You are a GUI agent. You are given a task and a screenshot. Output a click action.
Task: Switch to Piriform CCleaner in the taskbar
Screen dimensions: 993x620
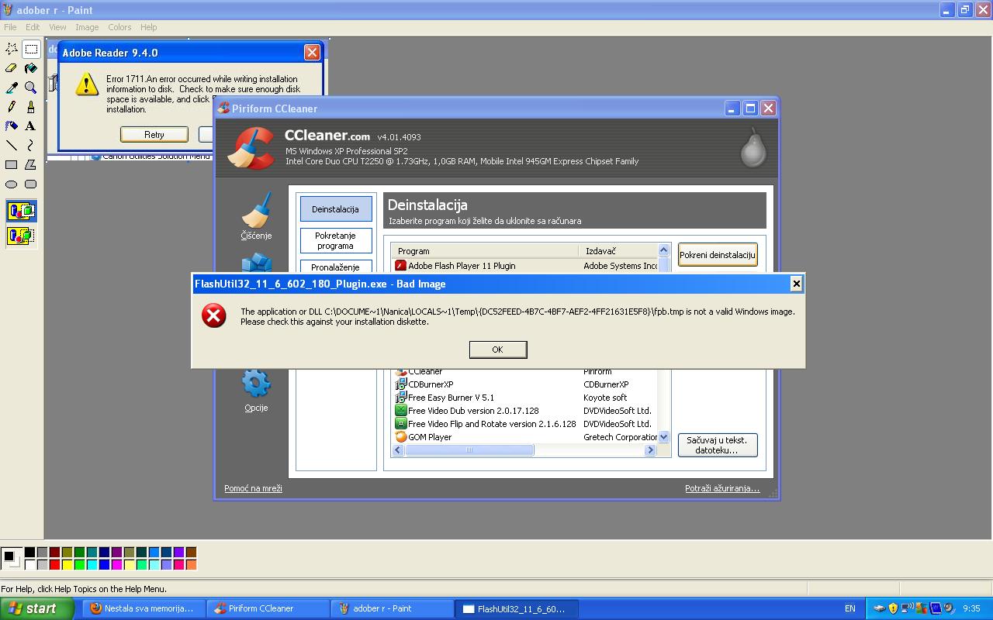(268, 608)
